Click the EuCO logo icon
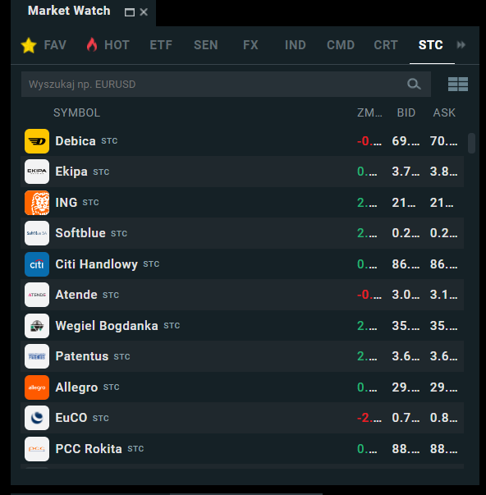This screenshot has width=486, height=495. tap(37, 418)
